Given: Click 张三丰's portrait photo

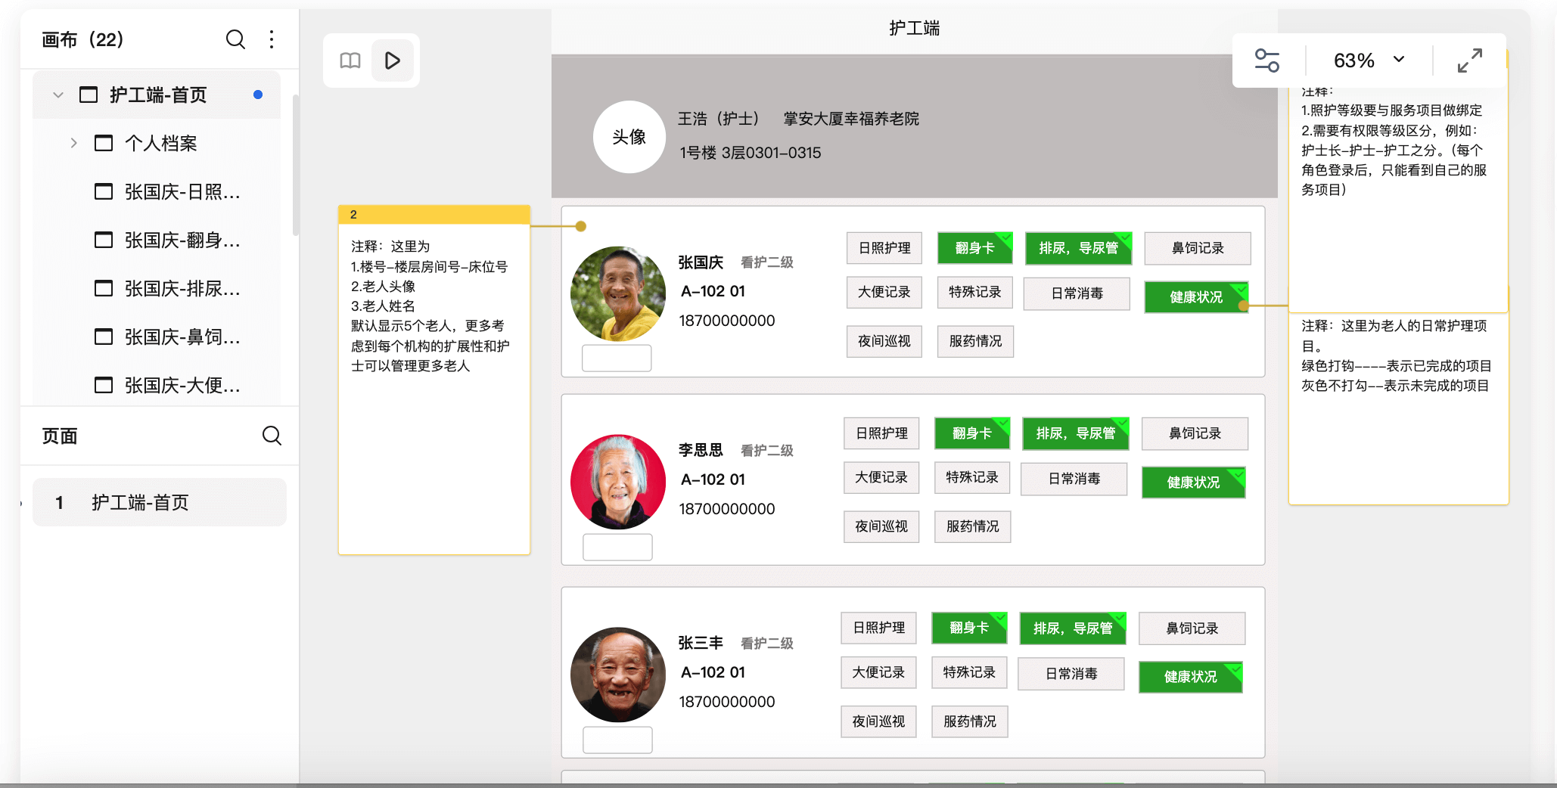Looking at the screenshot, I should 618,675.
